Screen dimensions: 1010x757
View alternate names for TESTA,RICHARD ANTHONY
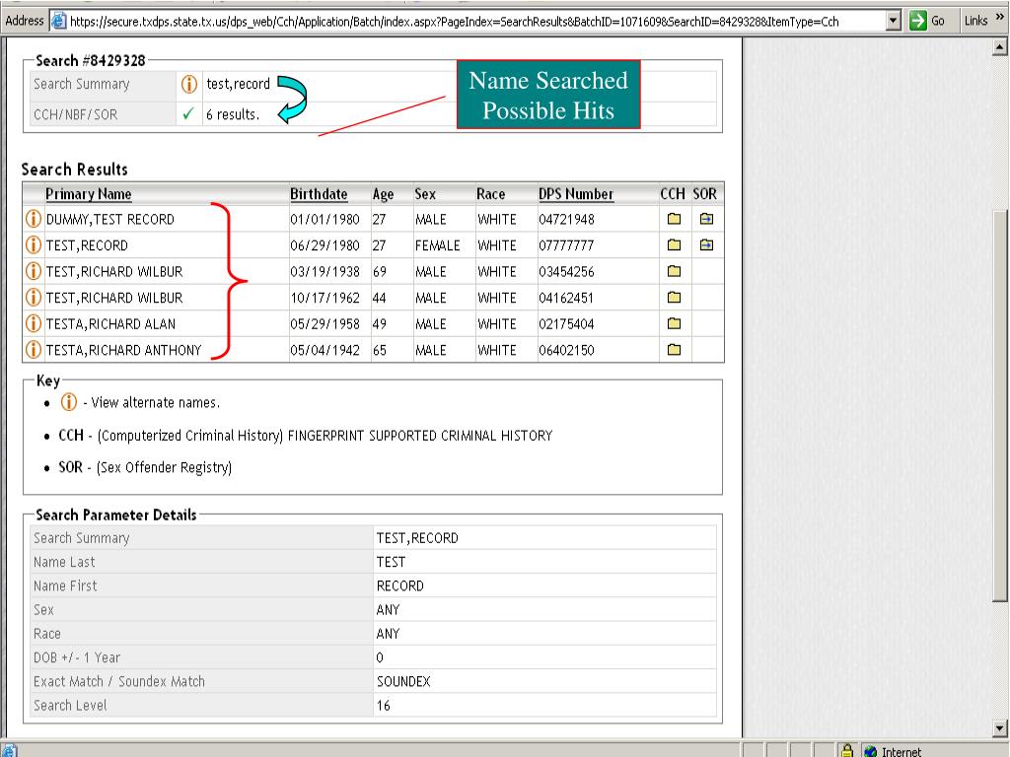tap(33, 350)
